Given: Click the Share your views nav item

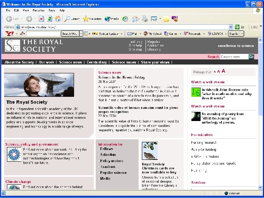Looking at the screenshot, I should pyautogui.click(x=155, y=62).
